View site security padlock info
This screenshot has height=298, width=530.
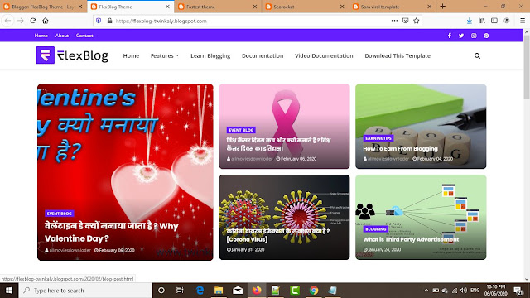coord(109,21)
